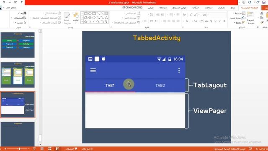This screenshot has height=151, width=268.
Task: Select the TabbedActivity slide thumbnail
Action: click(x=18, y=105)
